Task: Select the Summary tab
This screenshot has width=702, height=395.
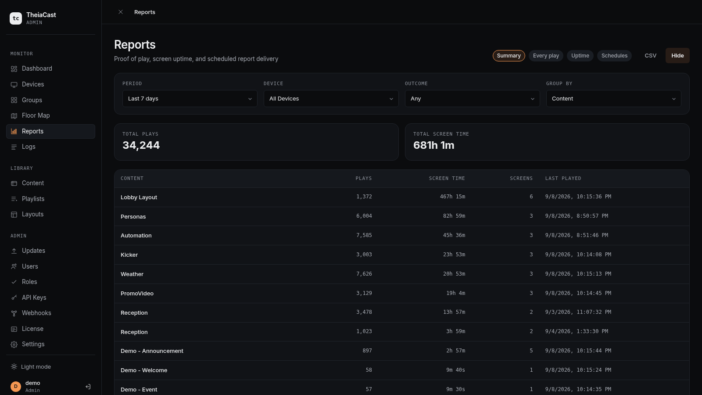Action: [x=509, y=56]
